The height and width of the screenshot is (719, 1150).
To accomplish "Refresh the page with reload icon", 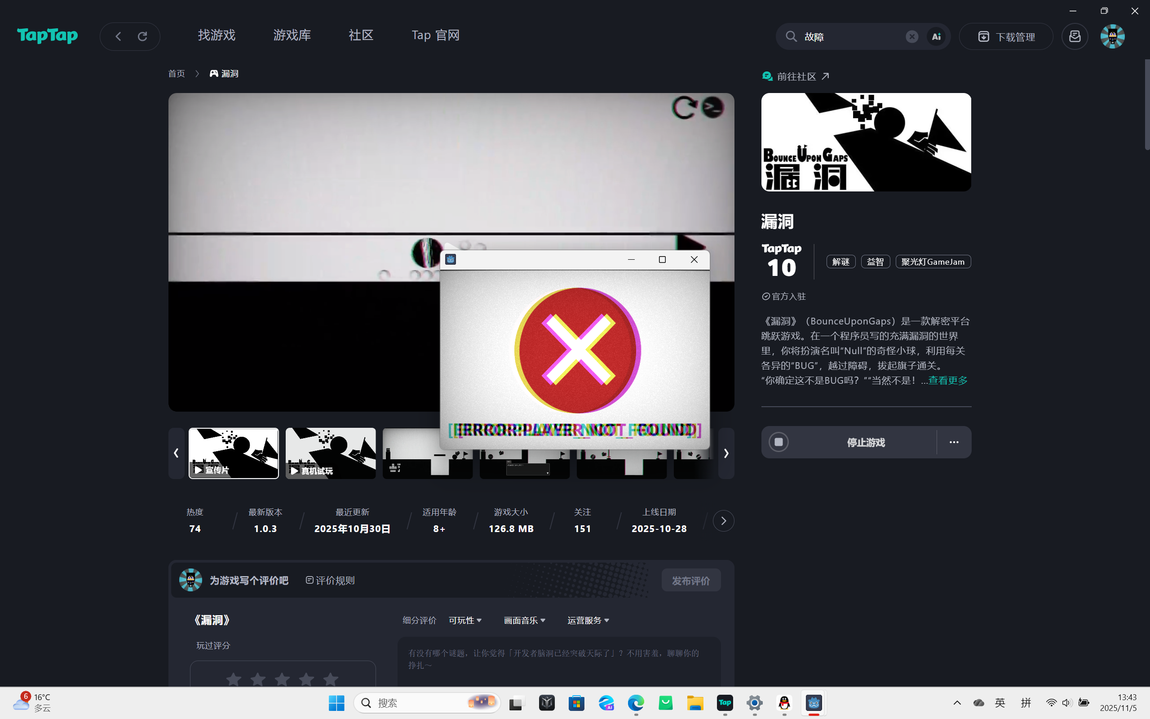I will tap(142, 36).
